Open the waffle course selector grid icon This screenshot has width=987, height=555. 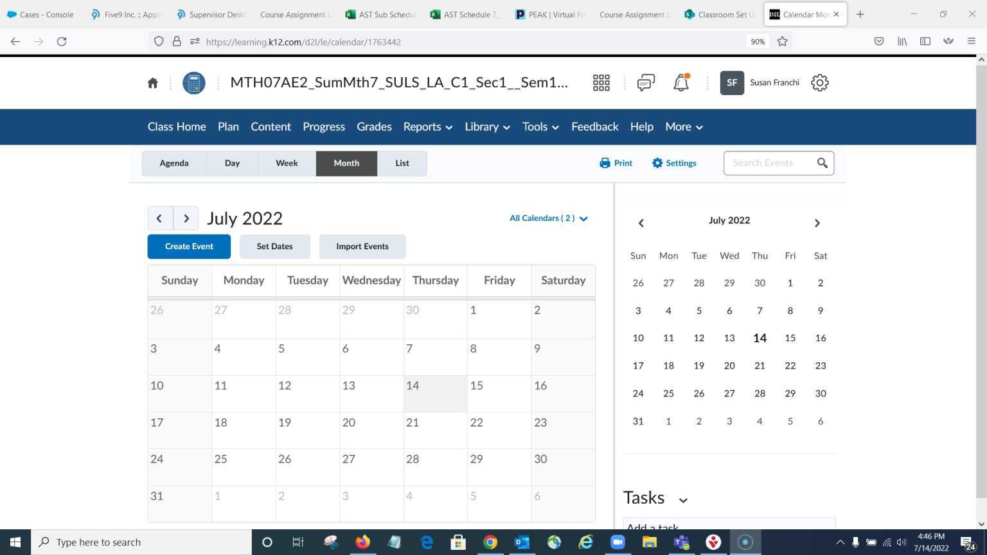pyautogui.click(x=601, y=82)
